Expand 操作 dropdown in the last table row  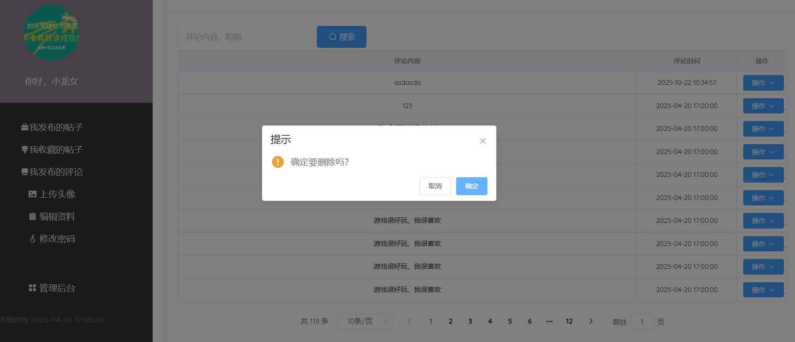763,290
